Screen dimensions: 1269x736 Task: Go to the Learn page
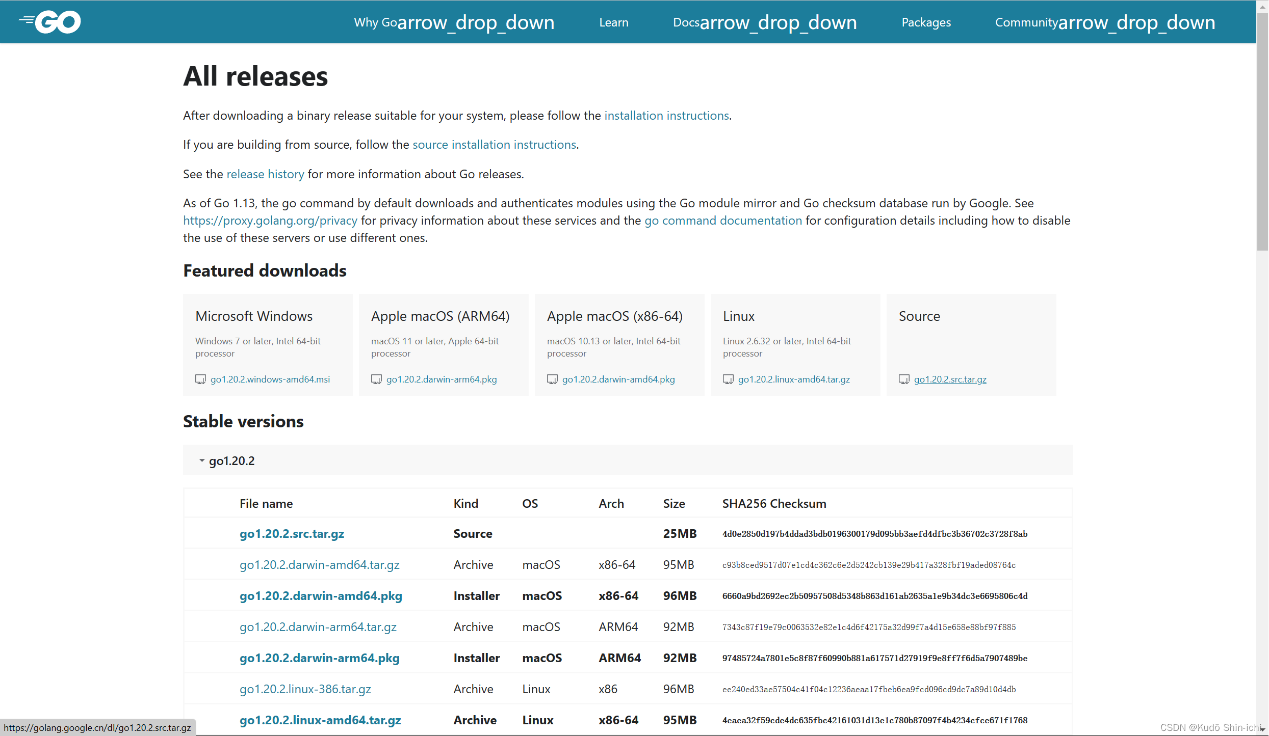click(x=613, y=22)
